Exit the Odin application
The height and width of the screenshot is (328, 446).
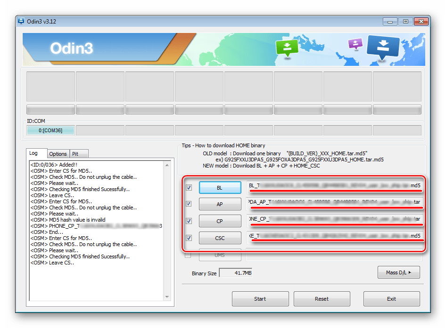tap(391, 299)
